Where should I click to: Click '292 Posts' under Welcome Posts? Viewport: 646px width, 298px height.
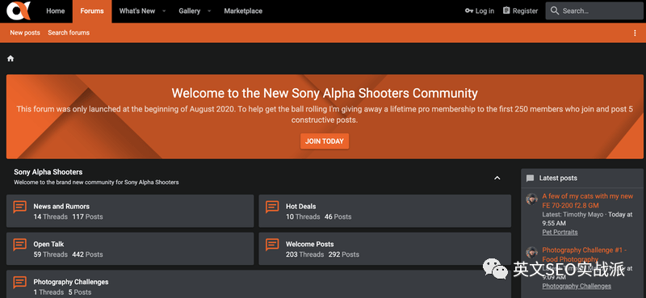tap(344, 254)
